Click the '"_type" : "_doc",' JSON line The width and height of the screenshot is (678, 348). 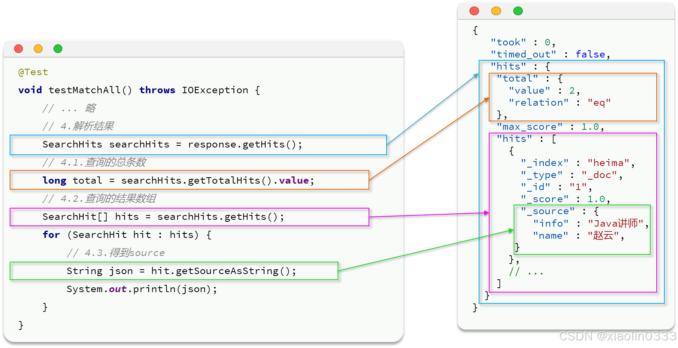(x=571, y=175)
